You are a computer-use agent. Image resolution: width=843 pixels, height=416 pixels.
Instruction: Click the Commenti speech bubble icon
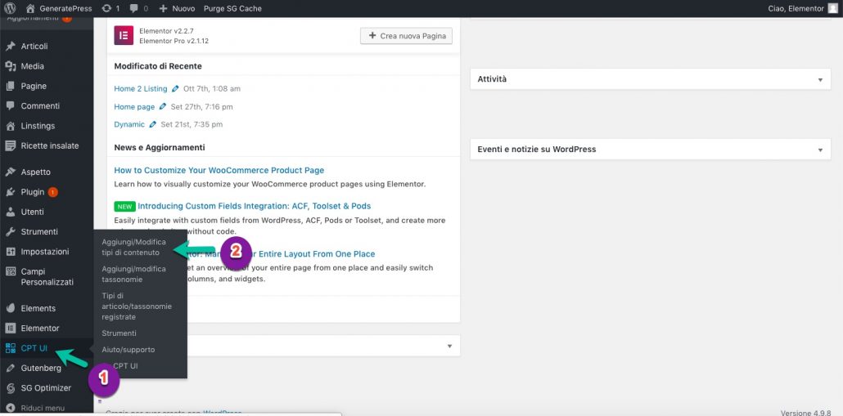11,106
